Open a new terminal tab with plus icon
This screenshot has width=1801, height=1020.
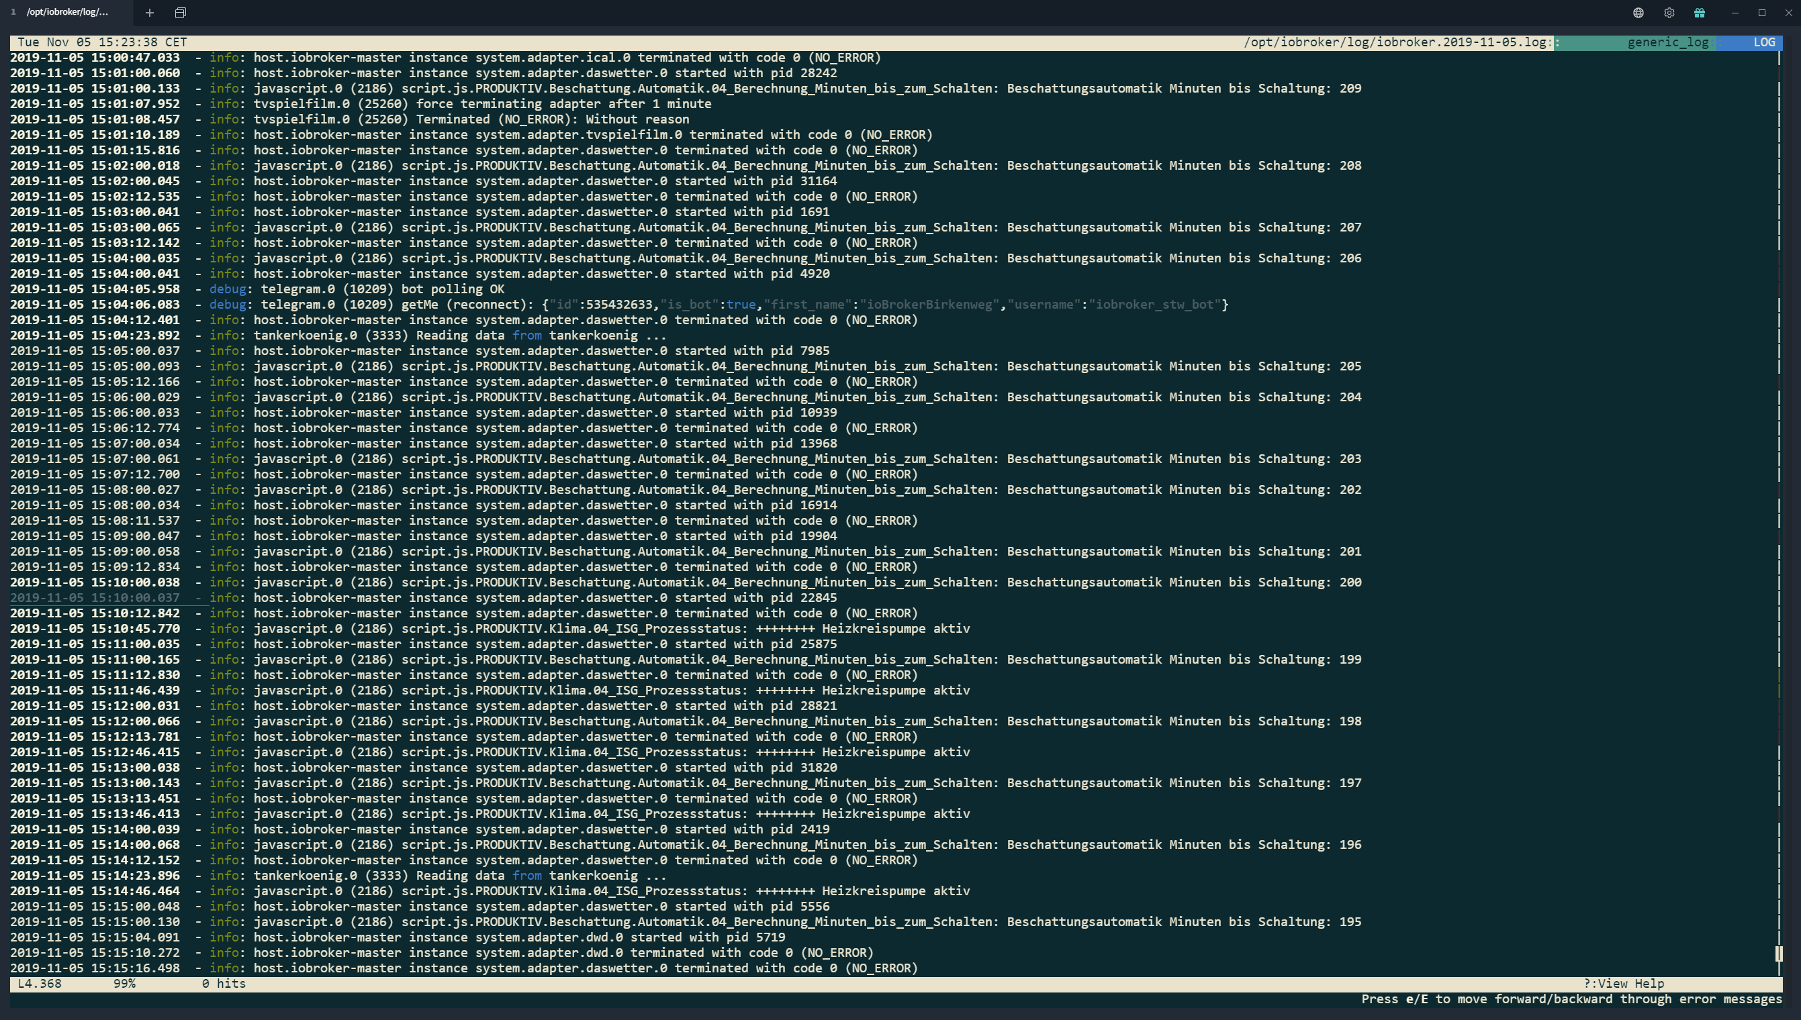[x=149, y=13]
